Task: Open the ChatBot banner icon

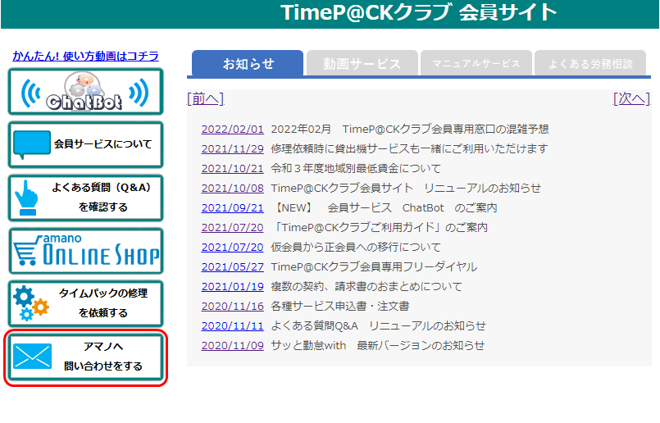Action: click(85, 91)
